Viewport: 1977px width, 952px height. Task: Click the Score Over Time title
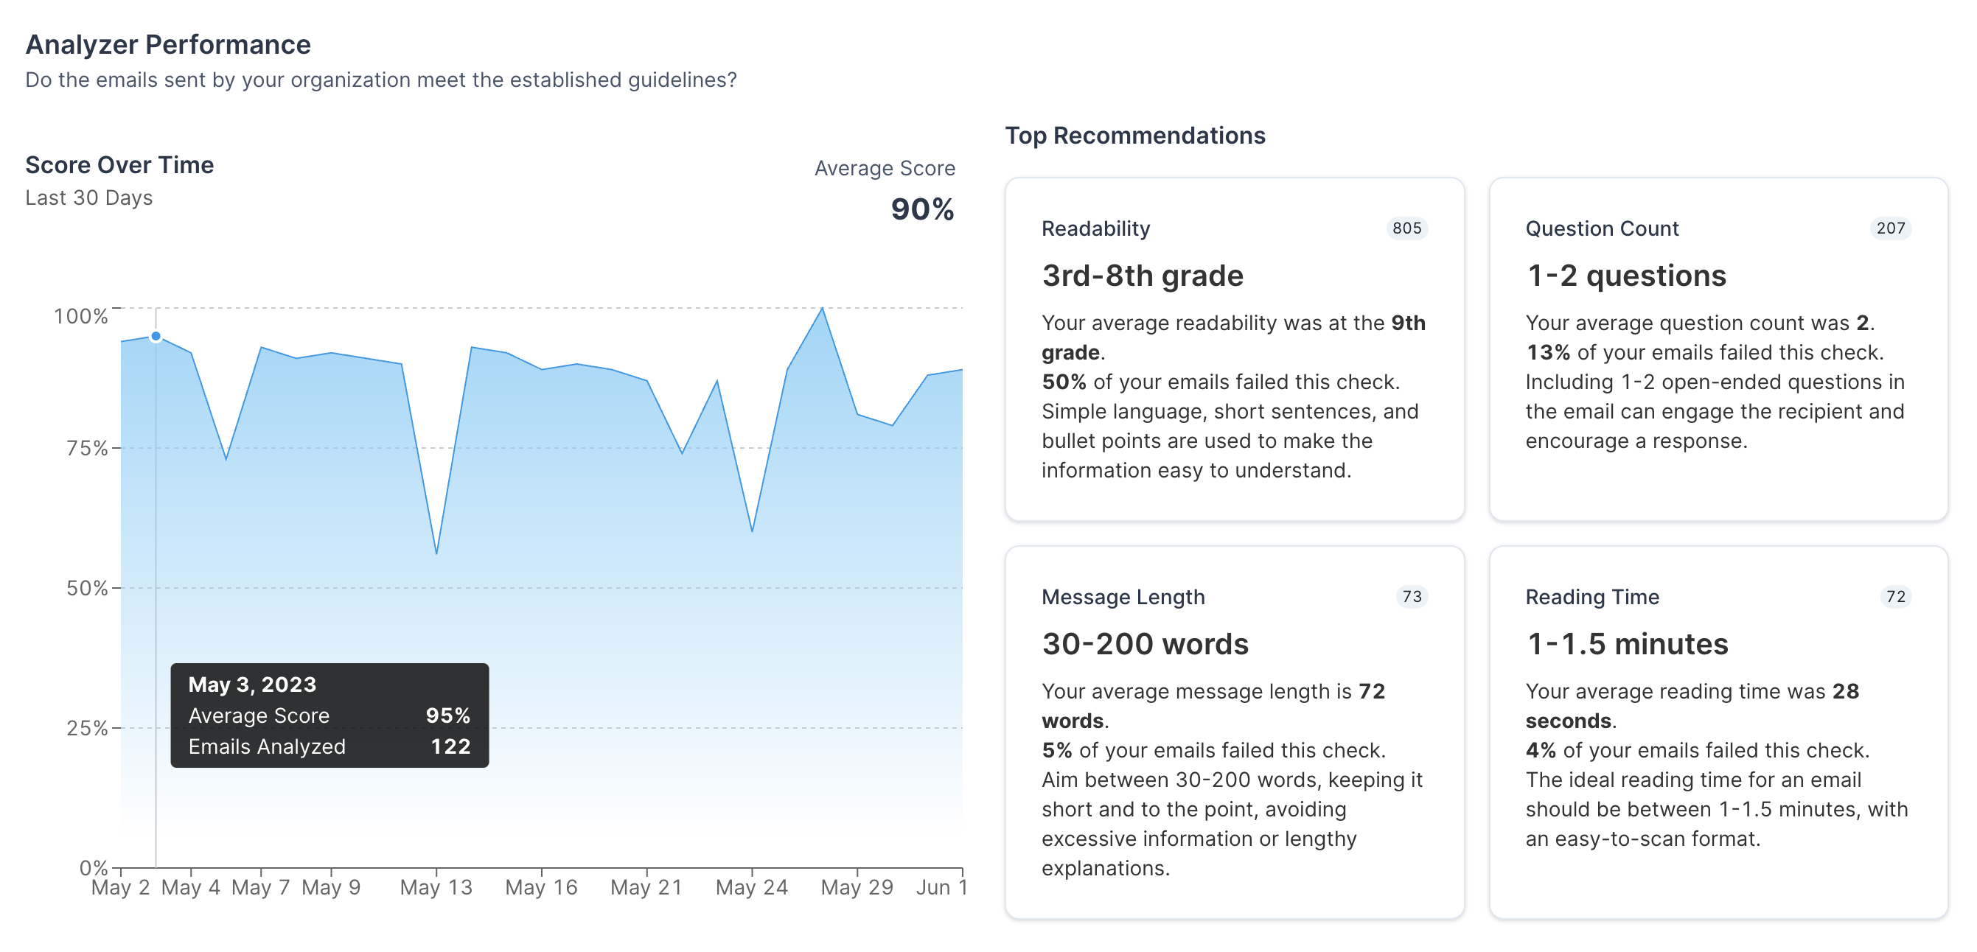[119, 165]
